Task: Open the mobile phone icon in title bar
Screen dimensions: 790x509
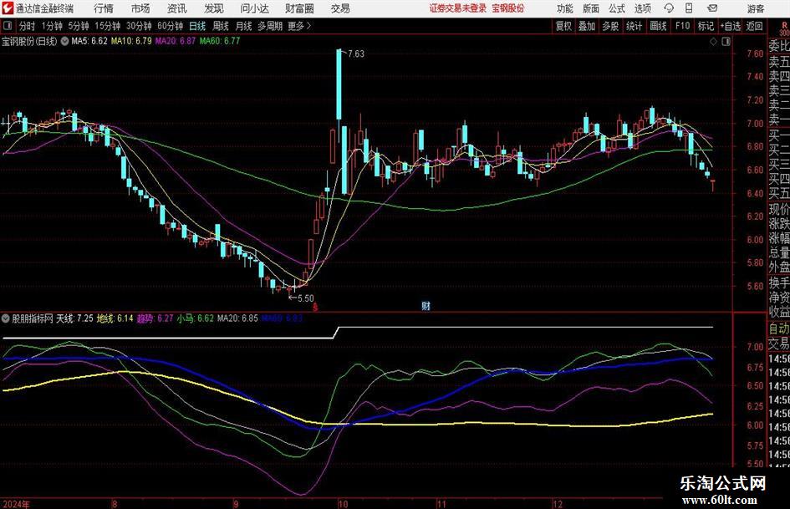Action: coord(689,8)
